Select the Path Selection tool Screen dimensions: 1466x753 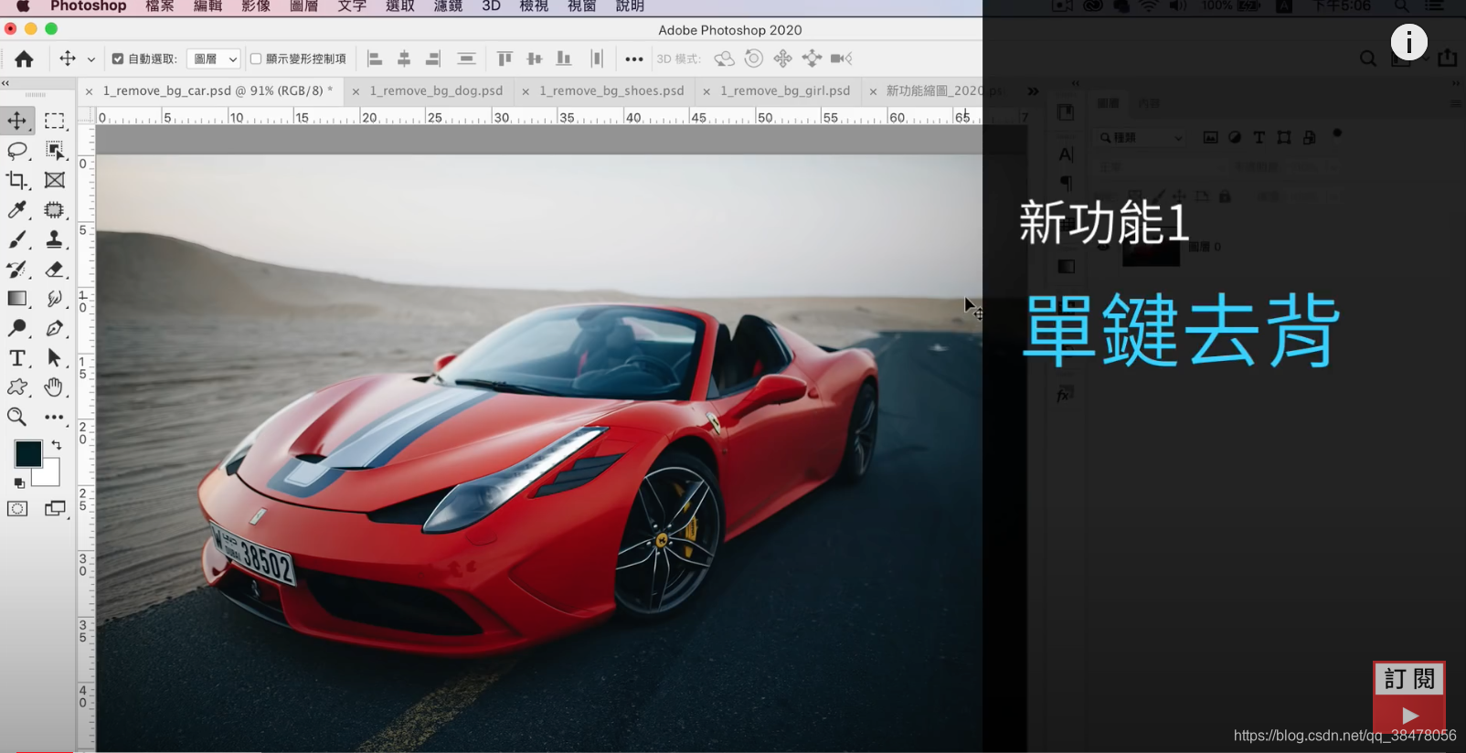[x=55, y=358]
